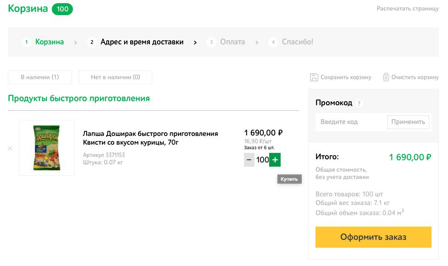Screen dimensions: 448x266
Task: Click 'Итого:' total amount 1 690,00 ₽
Action: 410,157
